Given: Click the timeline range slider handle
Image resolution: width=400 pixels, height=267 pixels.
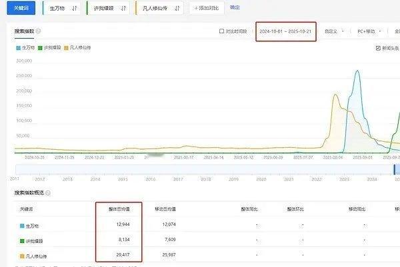Looking at the screenshot, I should 395,170.
